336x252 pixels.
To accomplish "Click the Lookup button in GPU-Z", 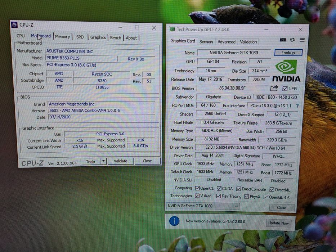I will (x=288, y=53).
